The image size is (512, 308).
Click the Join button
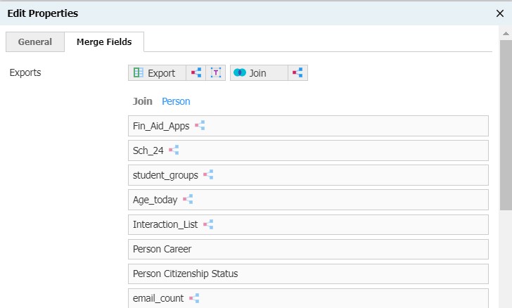point(257,73)
